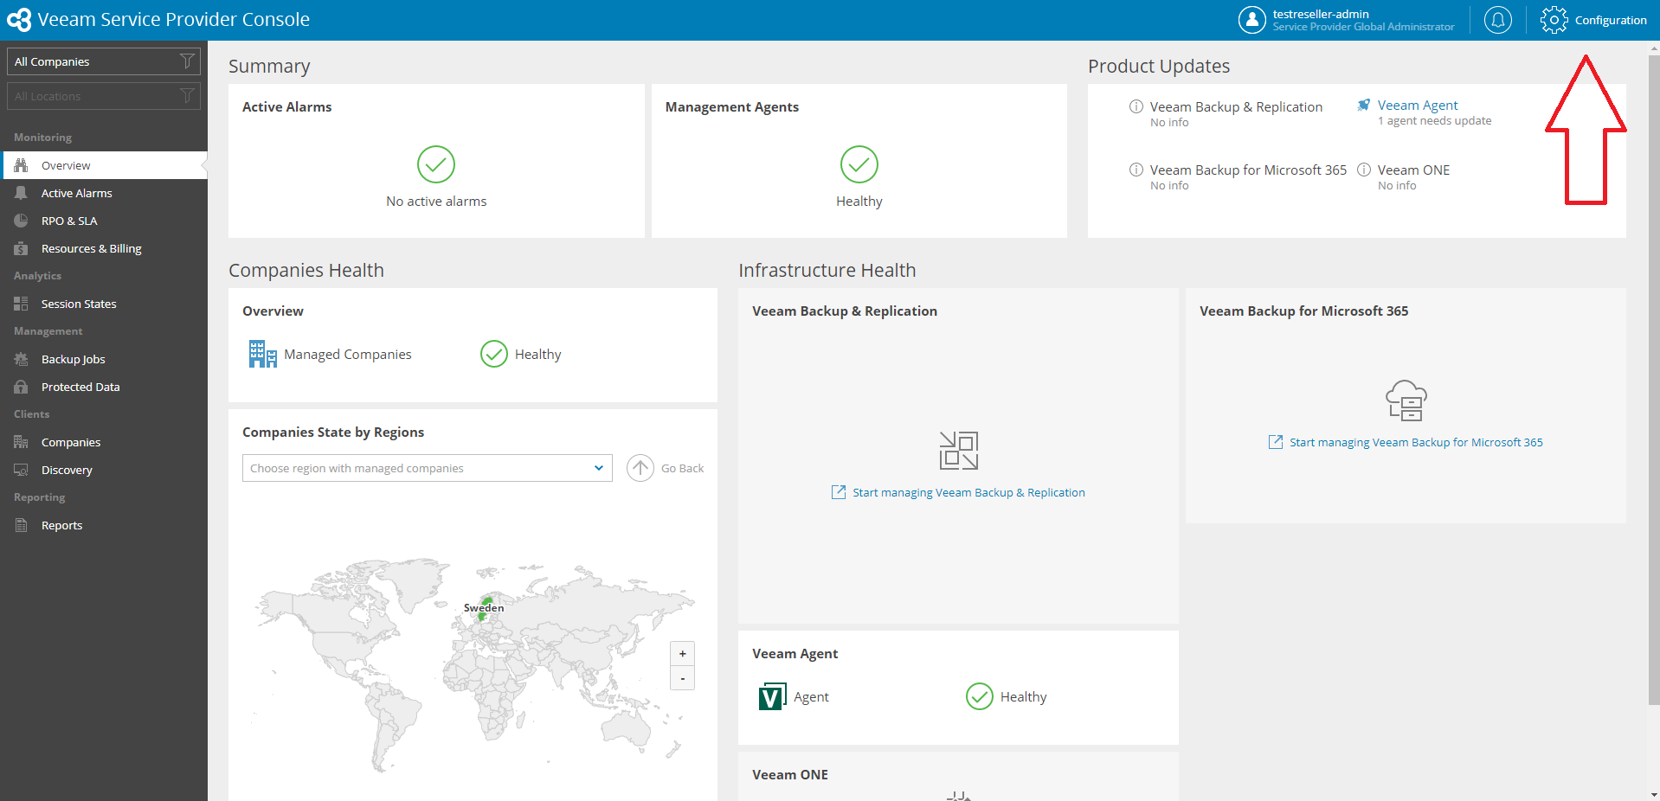This screenshot has width=1660, height=801.
Task: Zoom in on the world map
Action: [682, 654]
